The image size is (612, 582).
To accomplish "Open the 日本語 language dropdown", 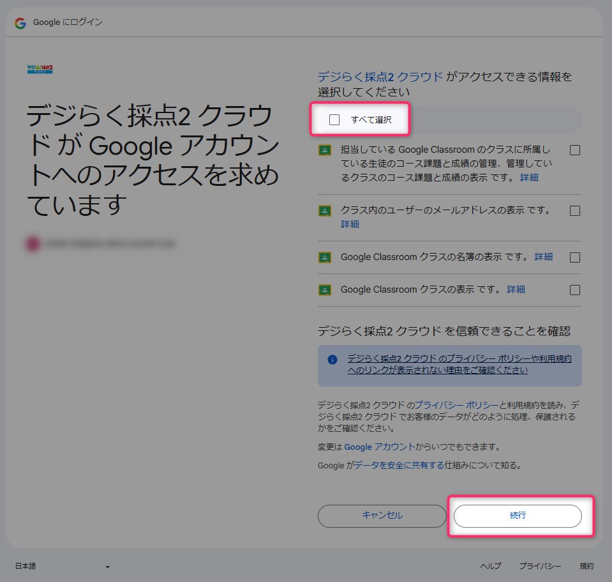I will tap(63, 566).
